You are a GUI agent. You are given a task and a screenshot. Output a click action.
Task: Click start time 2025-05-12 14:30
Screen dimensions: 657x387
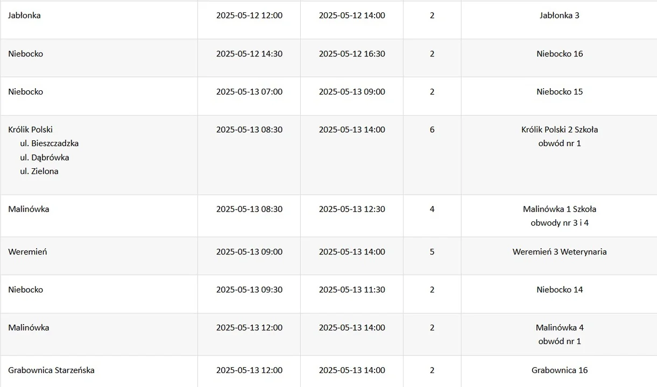[x=249, y=54]
